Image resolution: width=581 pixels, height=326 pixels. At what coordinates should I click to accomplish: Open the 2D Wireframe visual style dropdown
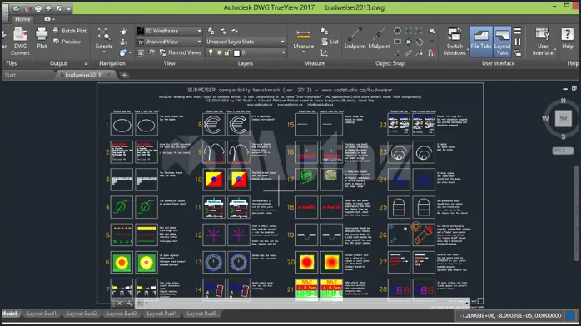pos(170,31)
